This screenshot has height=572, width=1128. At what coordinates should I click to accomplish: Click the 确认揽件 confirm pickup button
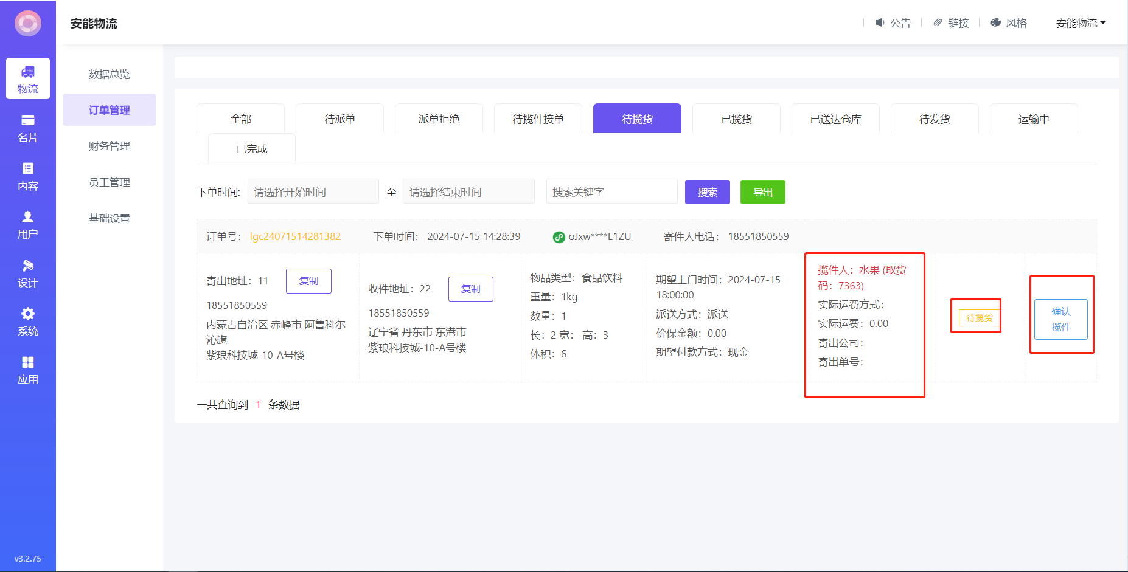1060,319
